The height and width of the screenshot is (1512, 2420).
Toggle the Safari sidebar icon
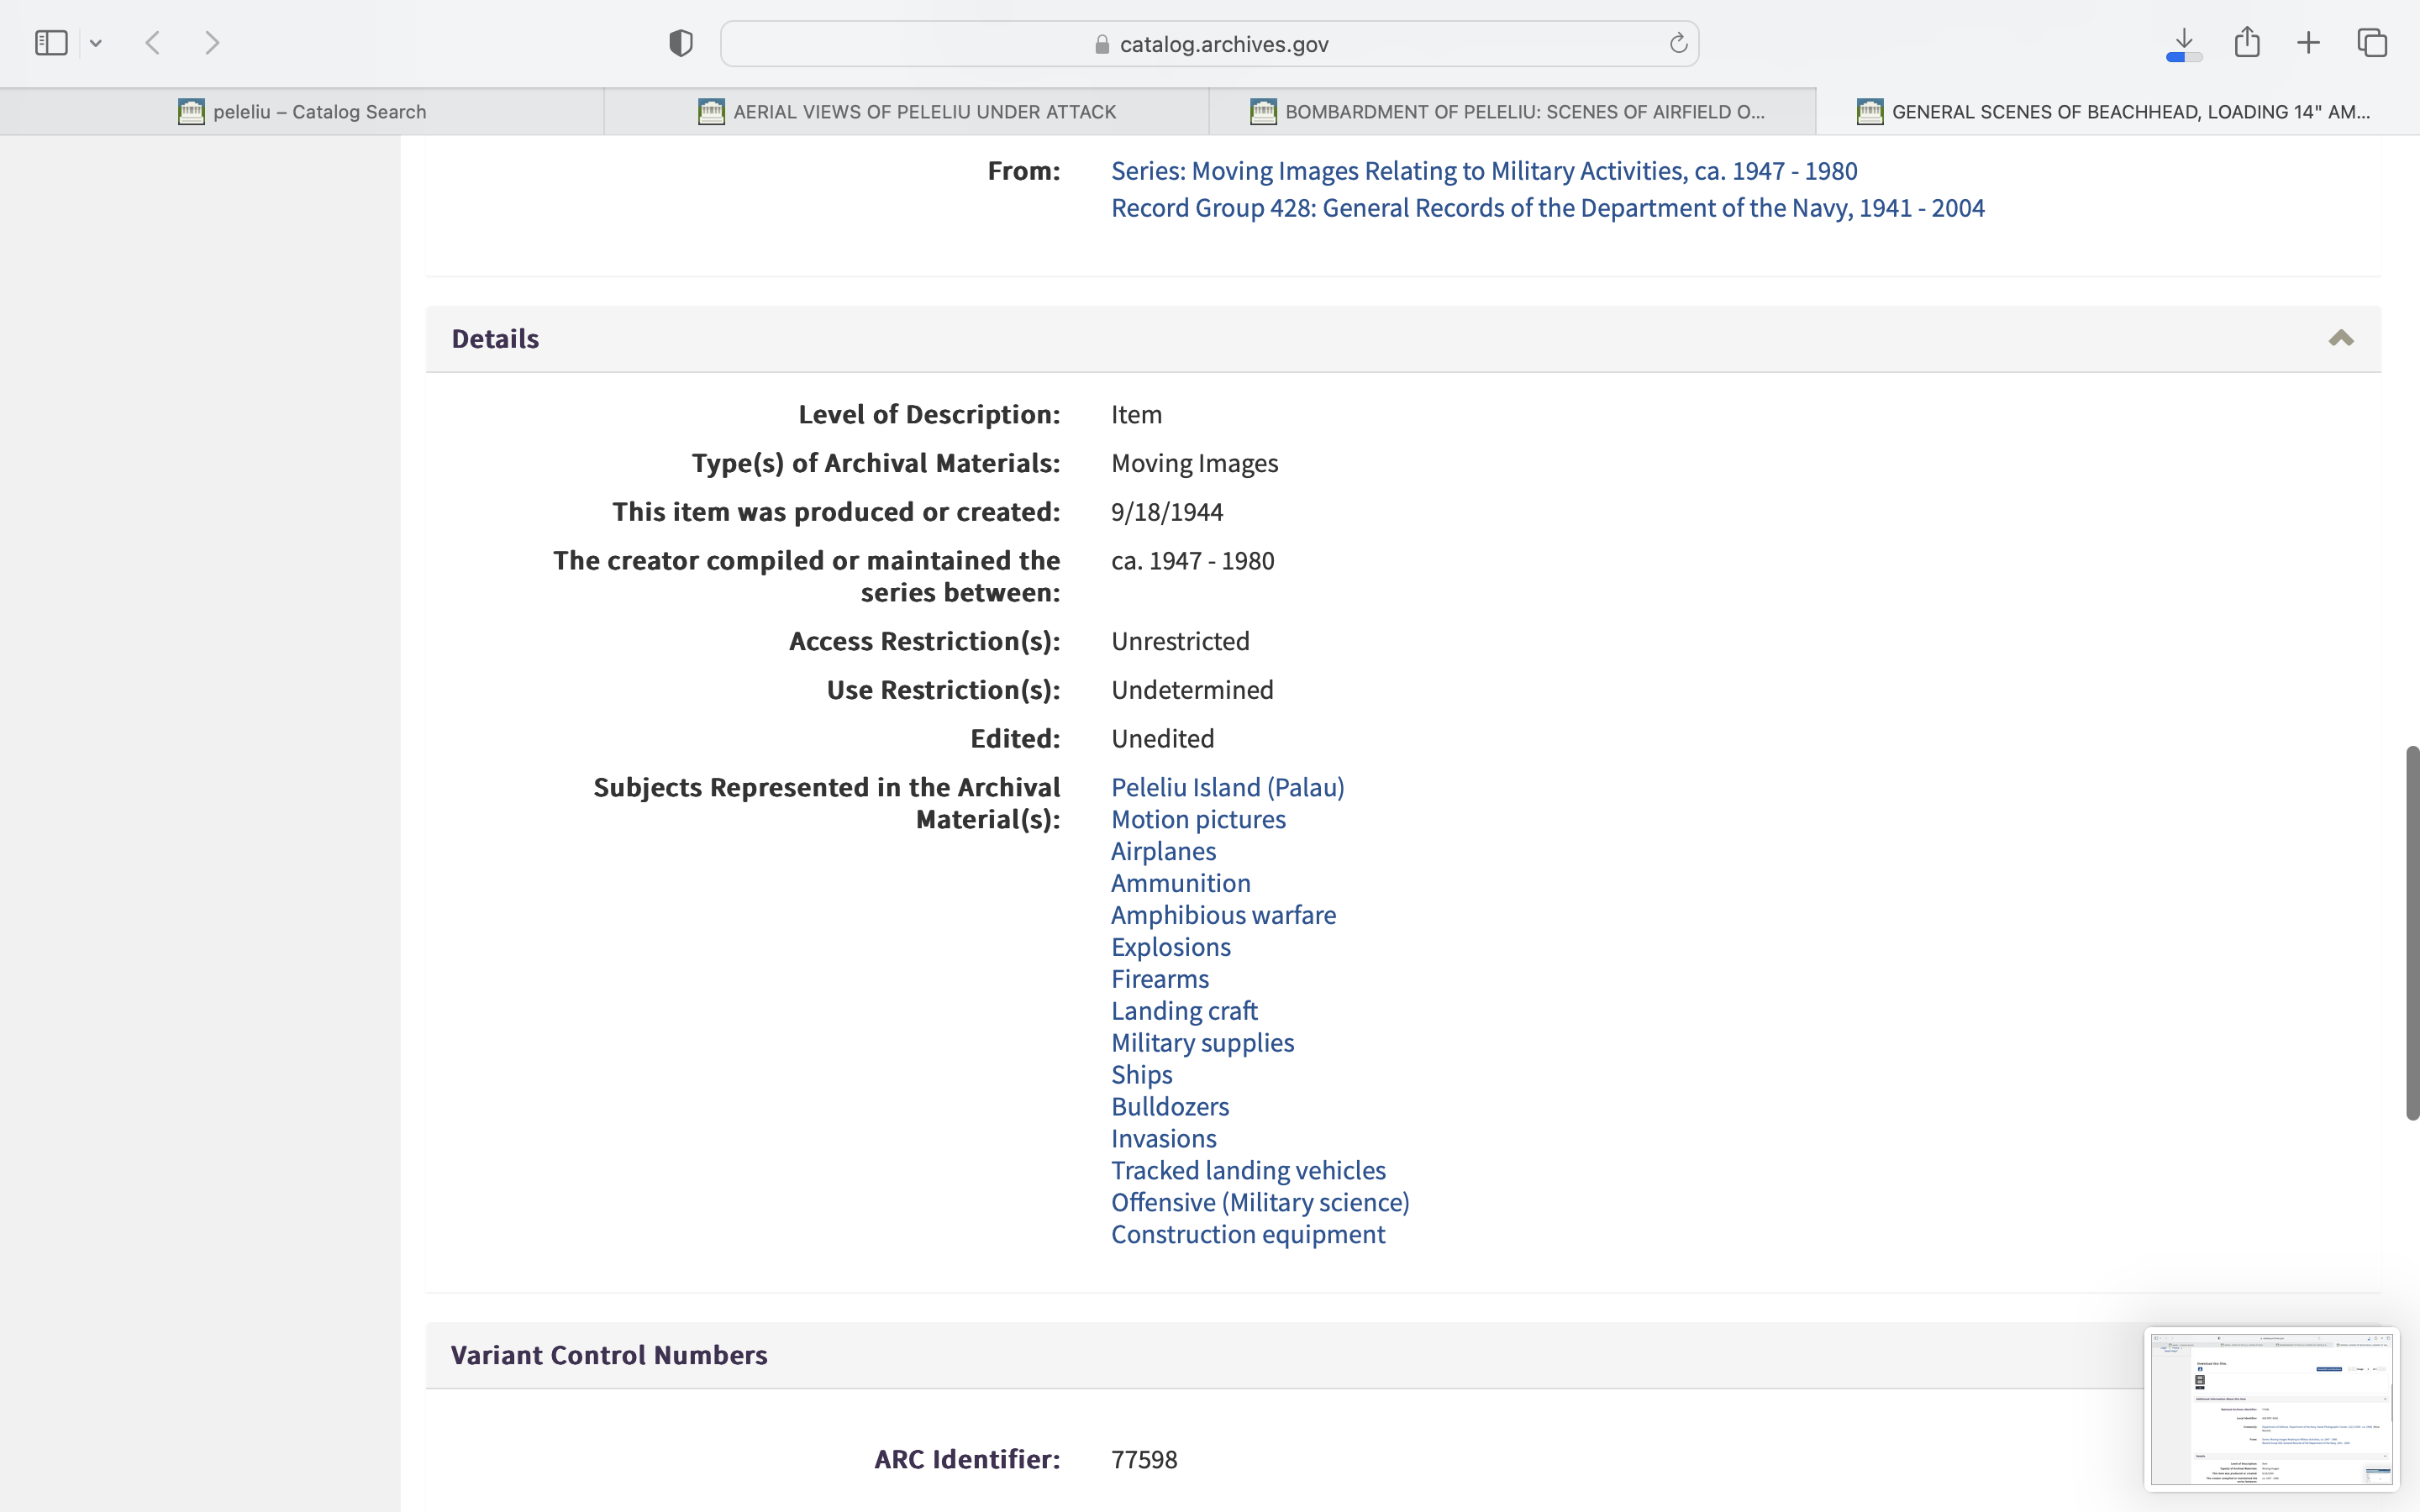[x=51, y=43]
